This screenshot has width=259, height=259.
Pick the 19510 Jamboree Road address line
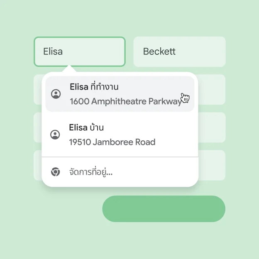coord(112,142)
